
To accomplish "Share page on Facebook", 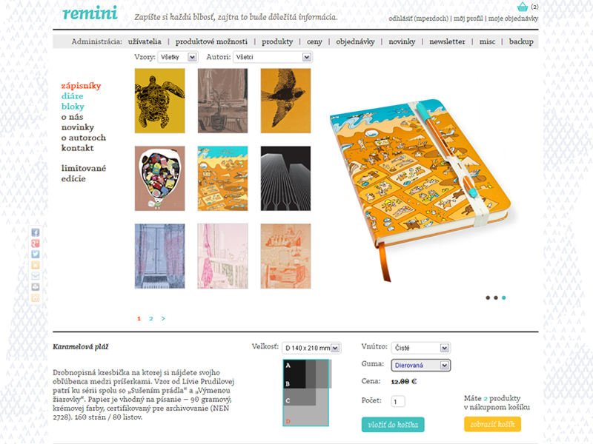I will pyautogui.click(x=35, y=232).
